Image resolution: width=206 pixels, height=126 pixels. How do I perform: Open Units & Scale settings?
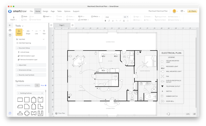[23, 52]
